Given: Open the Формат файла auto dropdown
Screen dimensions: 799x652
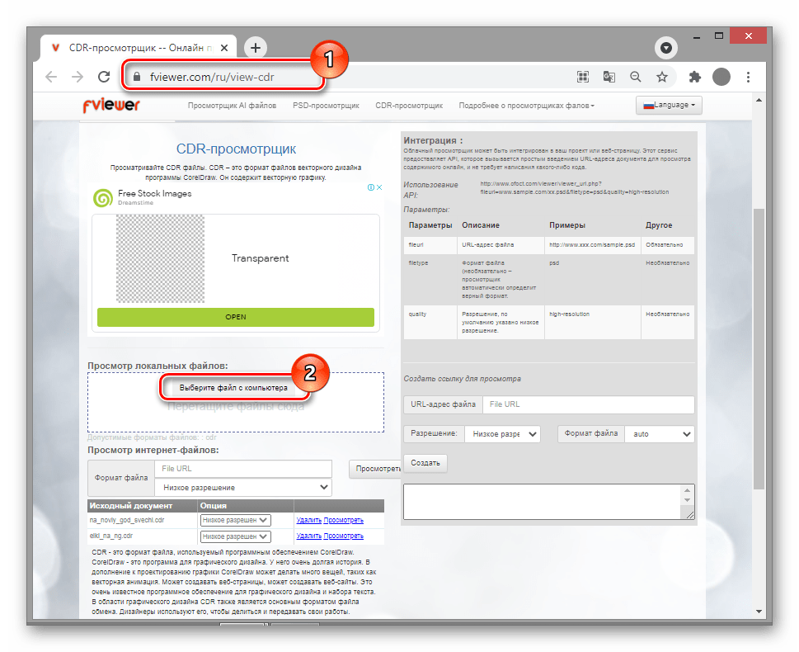Looking at the screenshot, I should (x=660, y=434).
